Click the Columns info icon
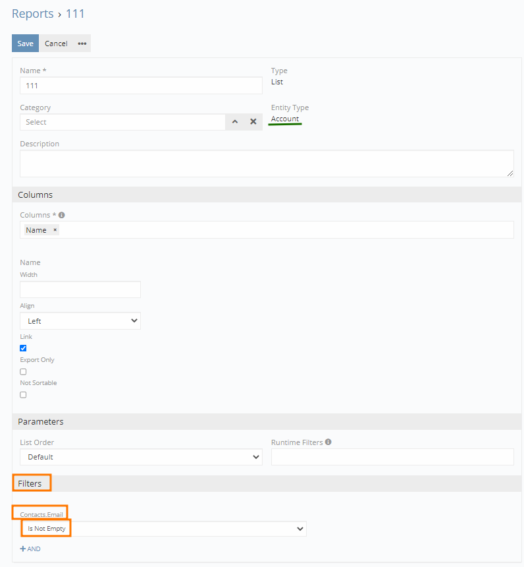Screen dimensions: 524x567 click(x=62, y=215)
